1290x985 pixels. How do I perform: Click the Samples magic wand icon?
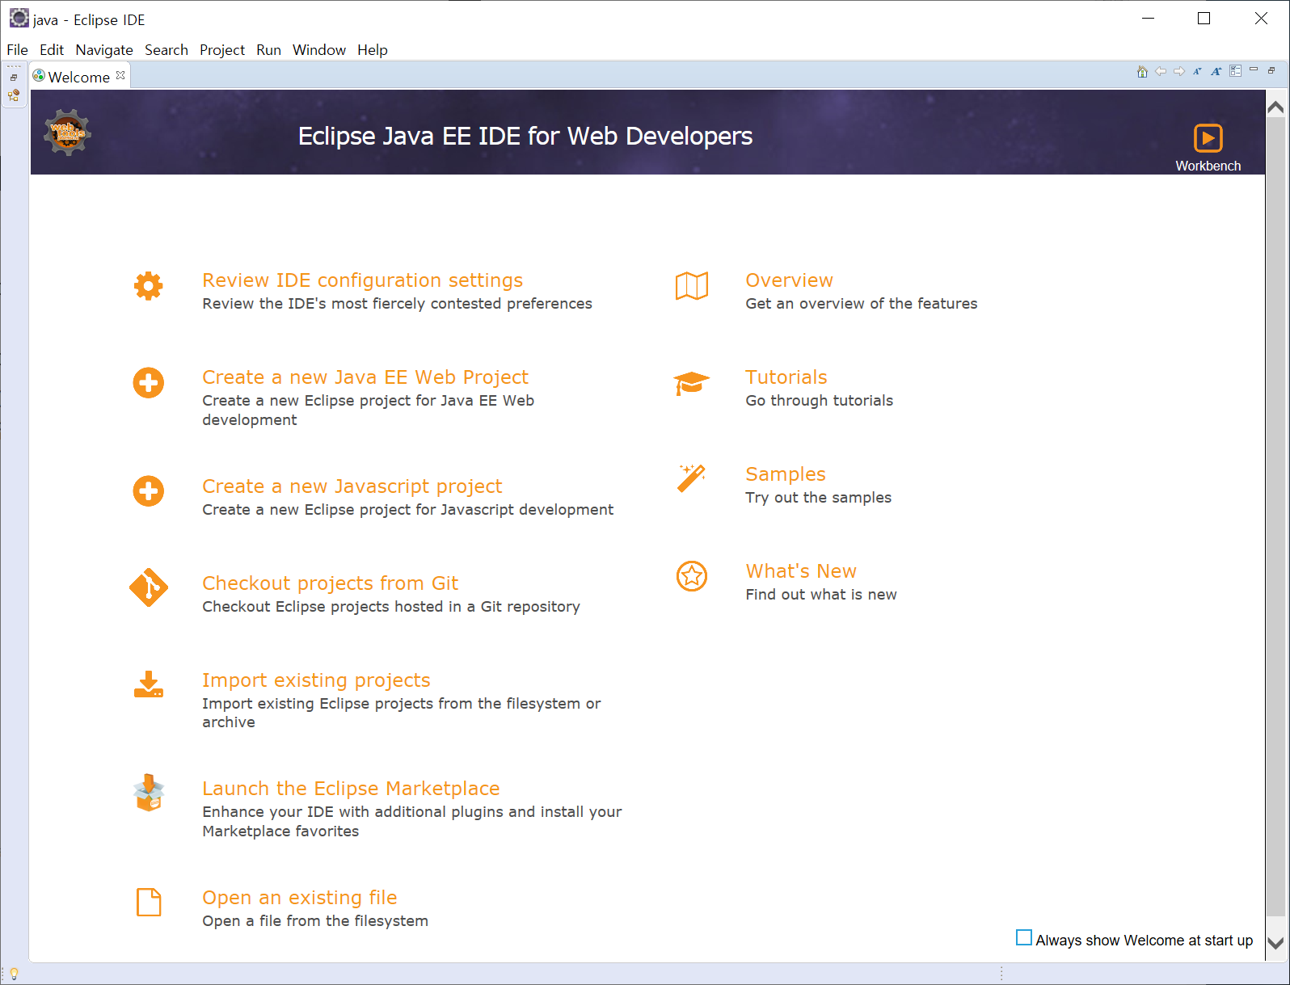click(x=692, y=478)
